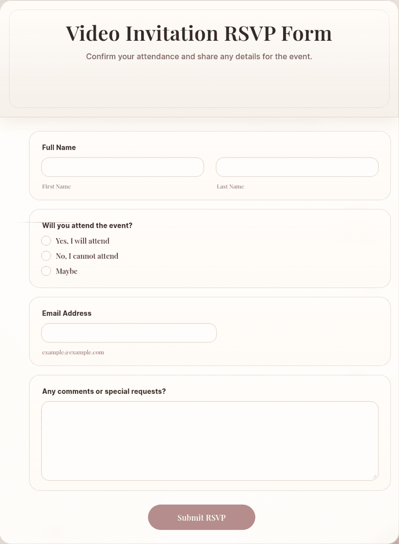Click the 'Maybe' option label text

66,272
